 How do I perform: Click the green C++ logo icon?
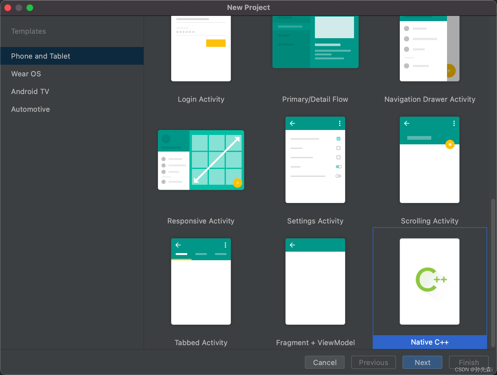[431, 280]
